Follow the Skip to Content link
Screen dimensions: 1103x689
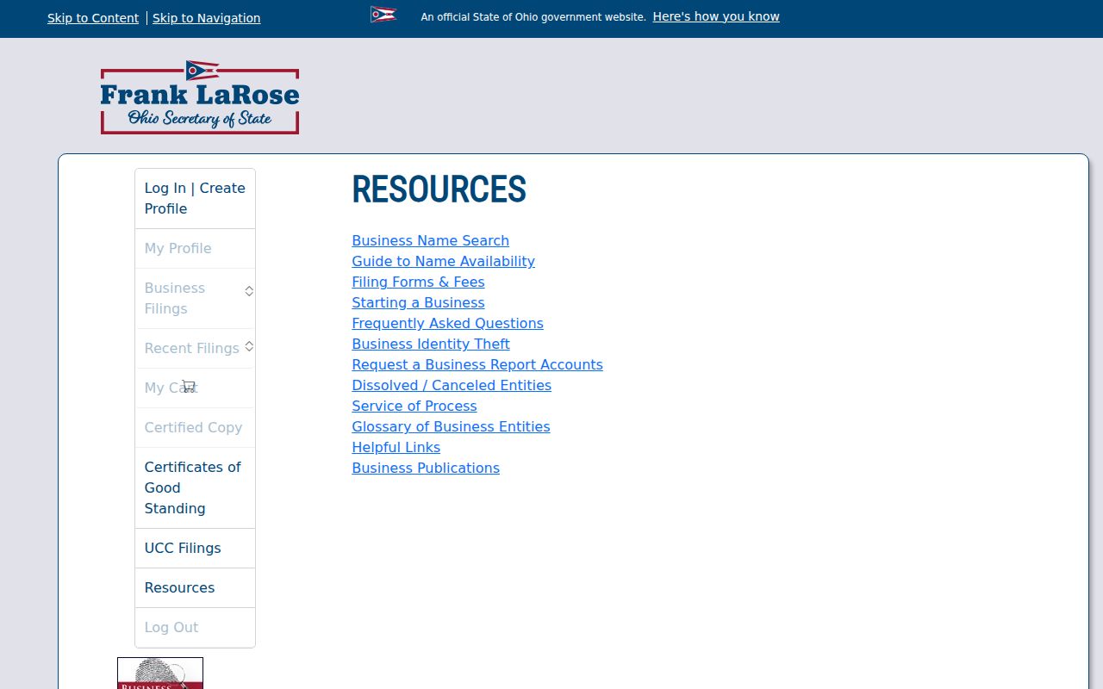pyautogui.click(x=93, y=18)
